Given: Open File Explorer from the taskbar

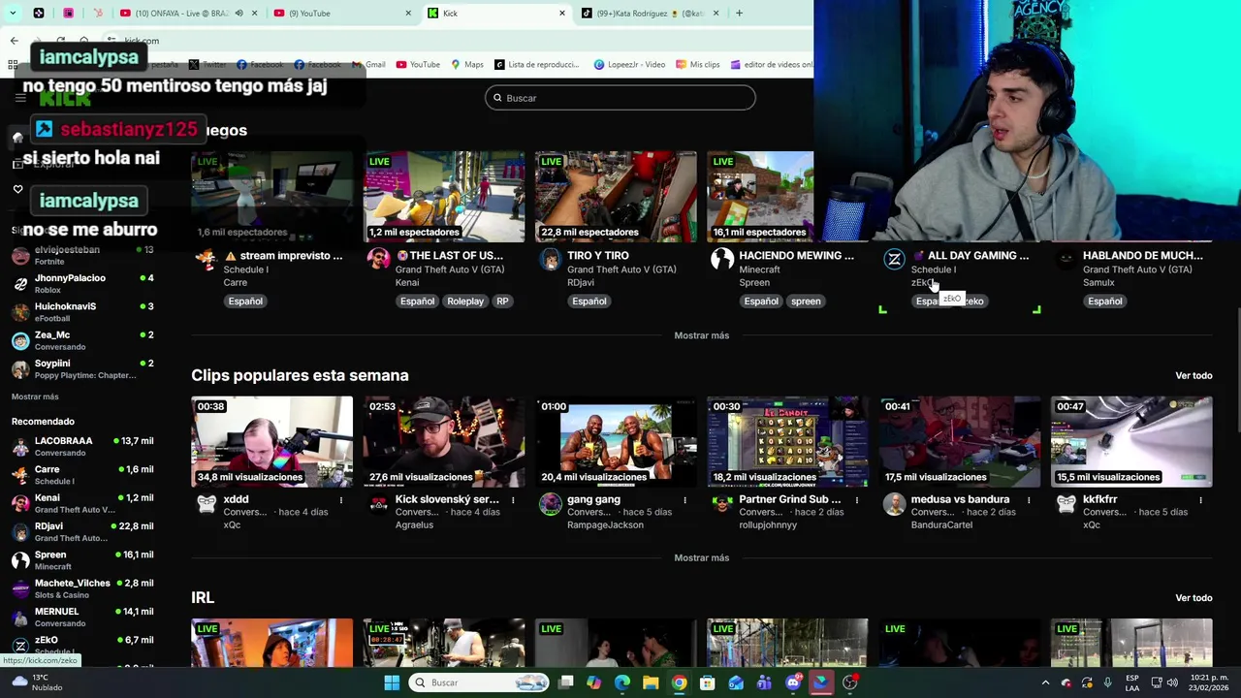Looking at the screenshot, I should [x=651, y=682].
